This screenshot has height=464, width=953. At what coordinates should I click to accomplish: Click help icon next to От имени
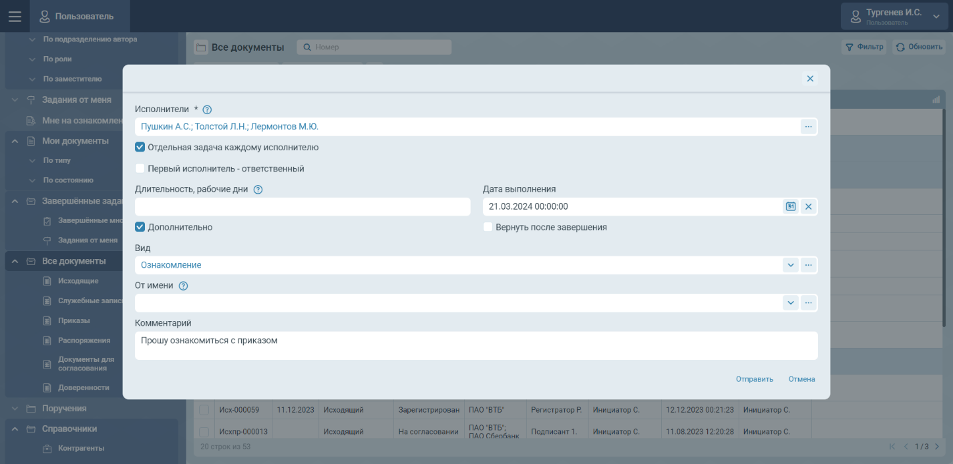183,286
